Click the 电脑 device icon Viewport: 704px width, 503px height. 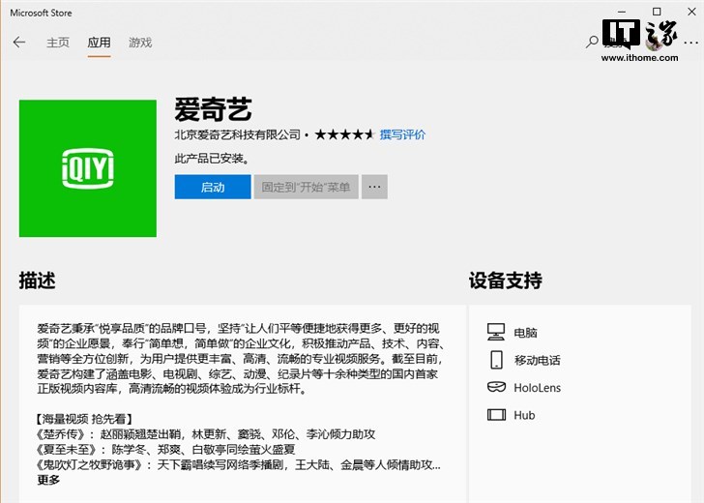496,333
